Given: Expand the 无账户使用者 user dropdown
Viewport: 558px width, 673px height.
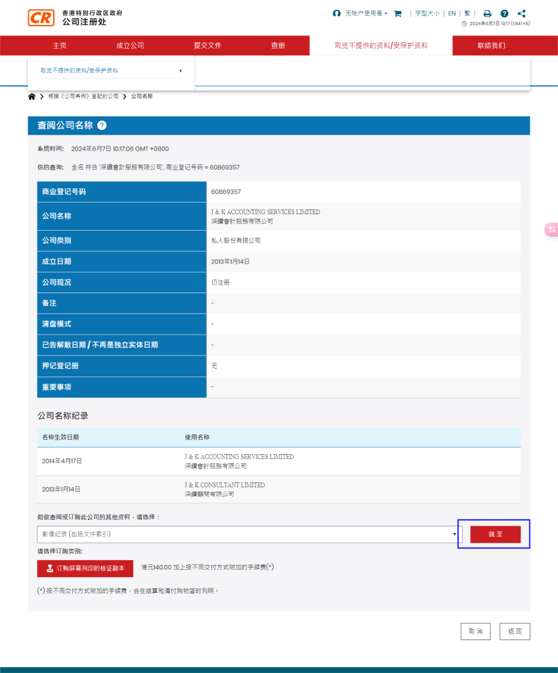Looking at the screenshot, I should pyautogui.click(x=366, y=13).
